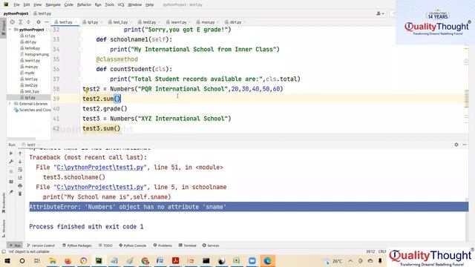Image resolution: width=475 pixels, height=267 pixels.
Task: Open the Tools menu
Action: click(x=109, y=5)
